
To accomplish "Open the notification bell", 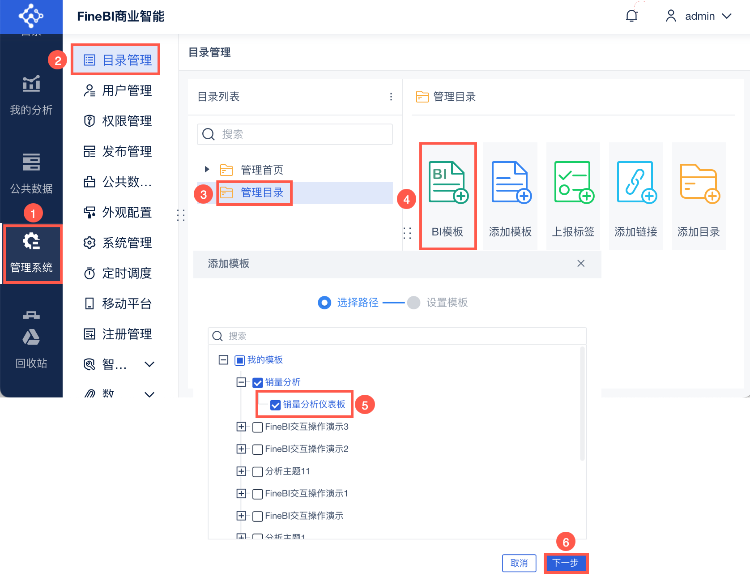I will pyautogui.click(x=632, y=16).
